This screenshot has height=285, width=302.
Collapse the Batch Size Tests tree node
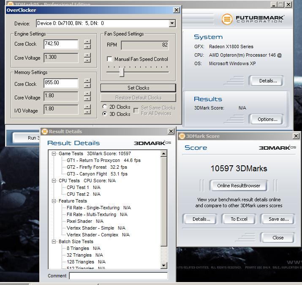[x=54, y=241]
